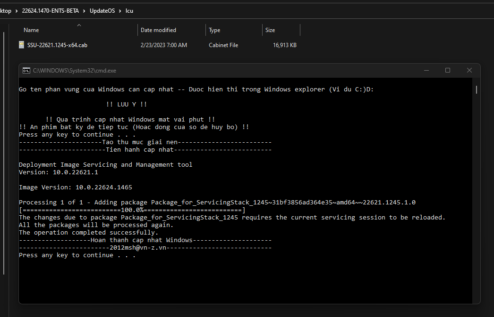The height and width of the screenshot is (317, 494).
Task: Click the 'Tao thu muc giai nen' line
Action: tap(145, 142)
